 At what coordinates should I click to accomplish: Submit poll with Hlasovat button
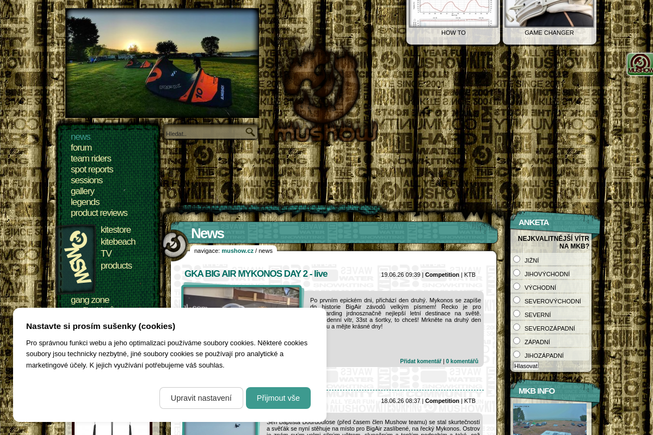pos(526,366)
